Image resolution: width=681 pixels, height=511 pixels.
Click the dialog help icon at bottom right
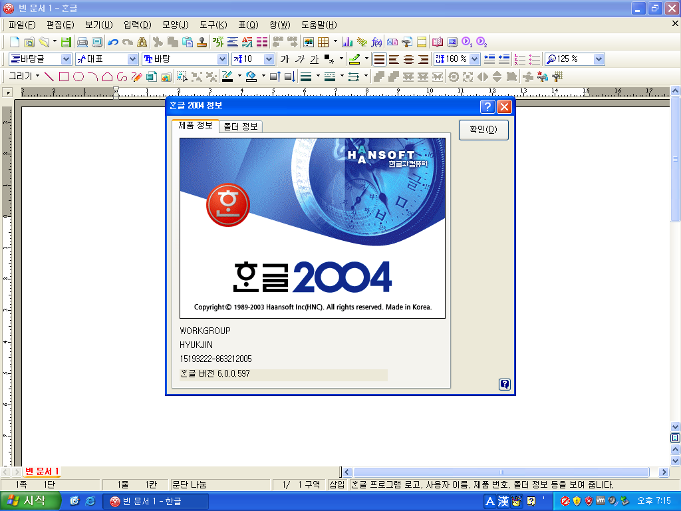click(505, 384)
